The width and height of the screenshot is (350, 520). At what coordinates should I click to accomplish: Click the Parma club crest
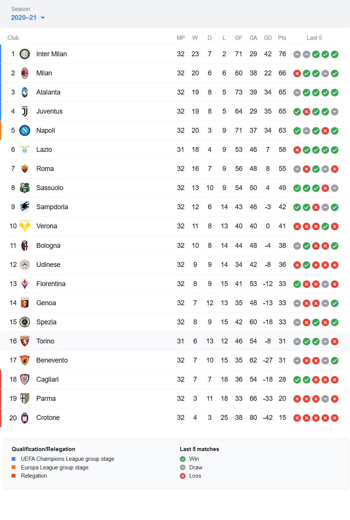pyautogui.click(x=25, y=399)
